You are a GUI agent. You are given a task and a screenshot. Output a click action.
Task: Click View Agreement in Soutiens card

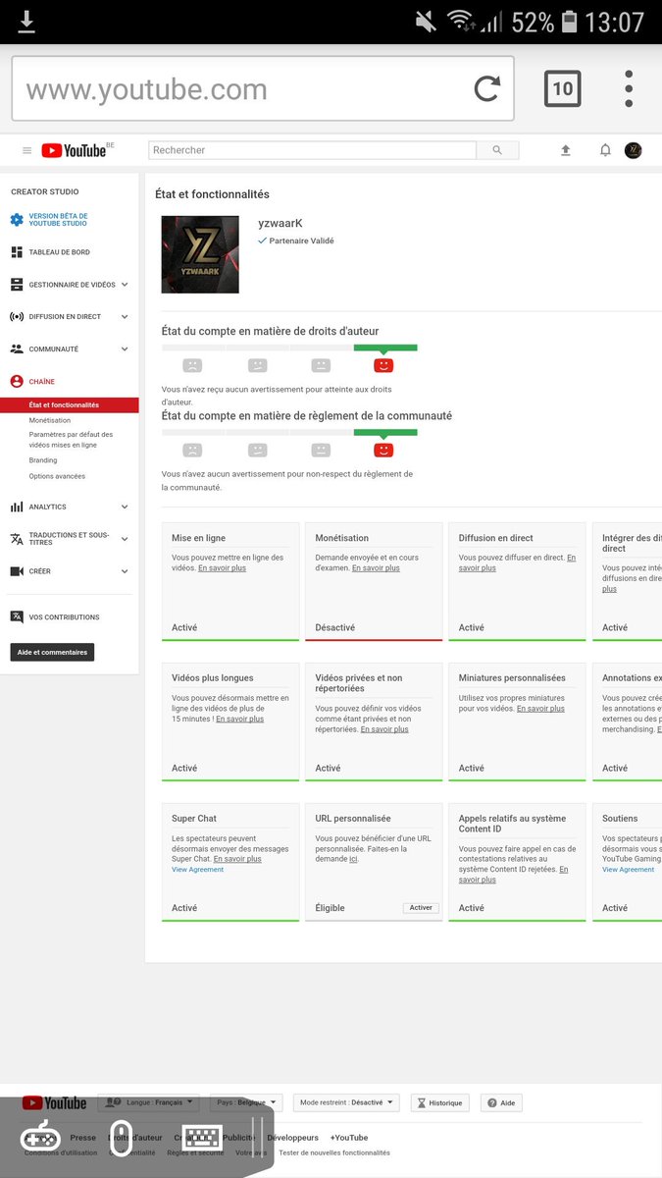628,870
